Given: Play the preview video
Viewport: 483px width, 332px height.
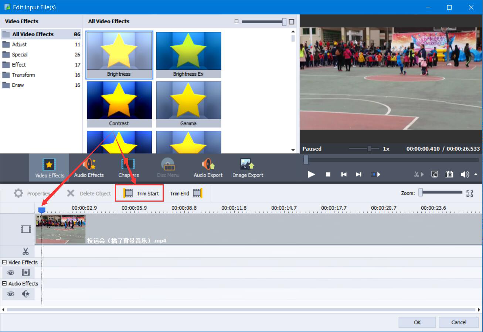Looking at the screenshot, I should click(x=312, y=174).
